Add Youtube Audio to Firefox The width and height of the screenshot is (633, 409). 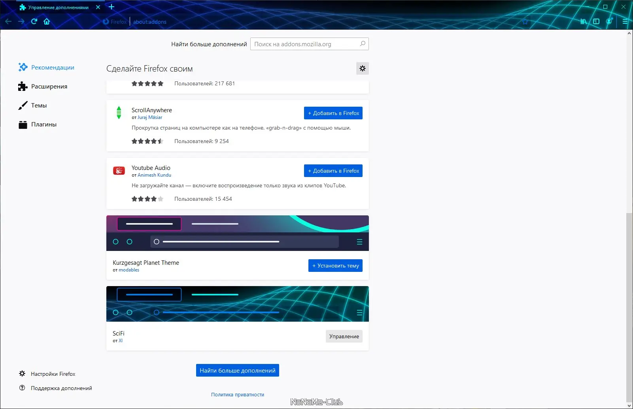[x=333, y=171]
